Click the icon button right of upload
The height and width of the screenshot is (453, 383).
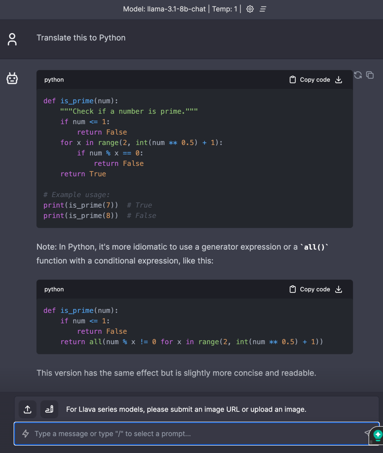point(49,409)
